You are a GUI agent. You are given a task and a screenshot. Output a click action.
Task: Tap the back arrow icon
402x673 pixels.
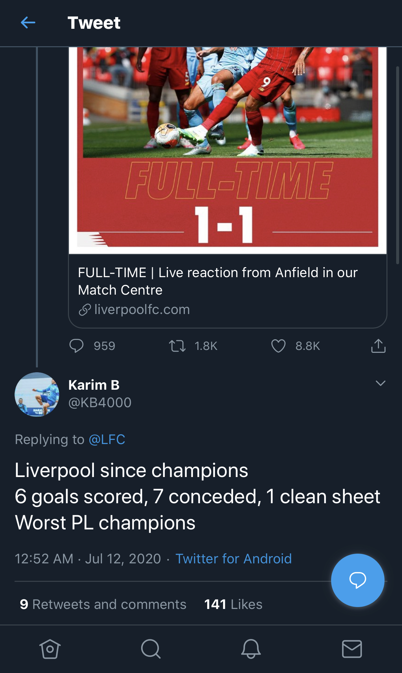pos(28,23)
